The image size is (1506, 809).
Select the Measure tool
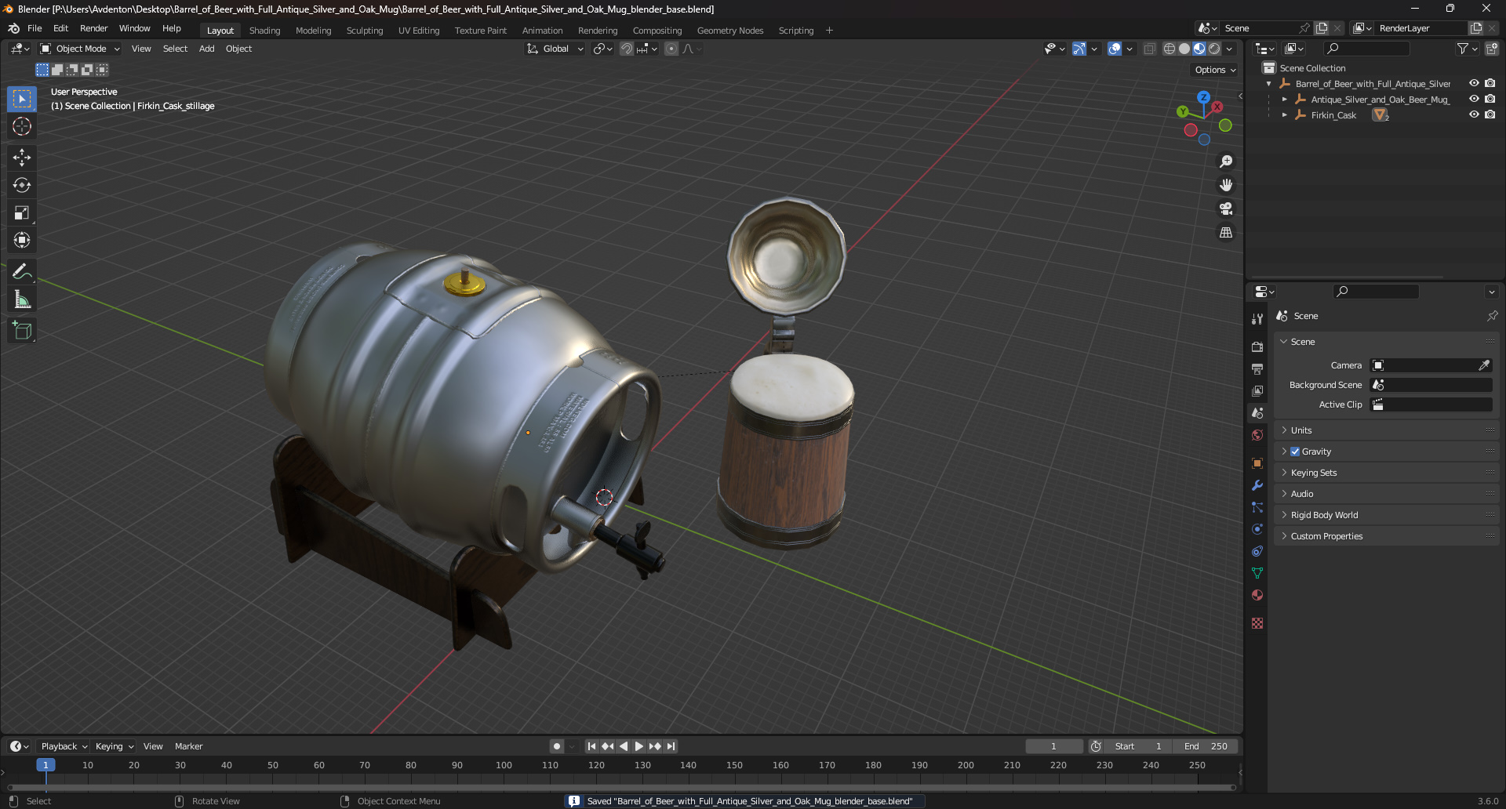pyautogui.click(x=22, y=299)
